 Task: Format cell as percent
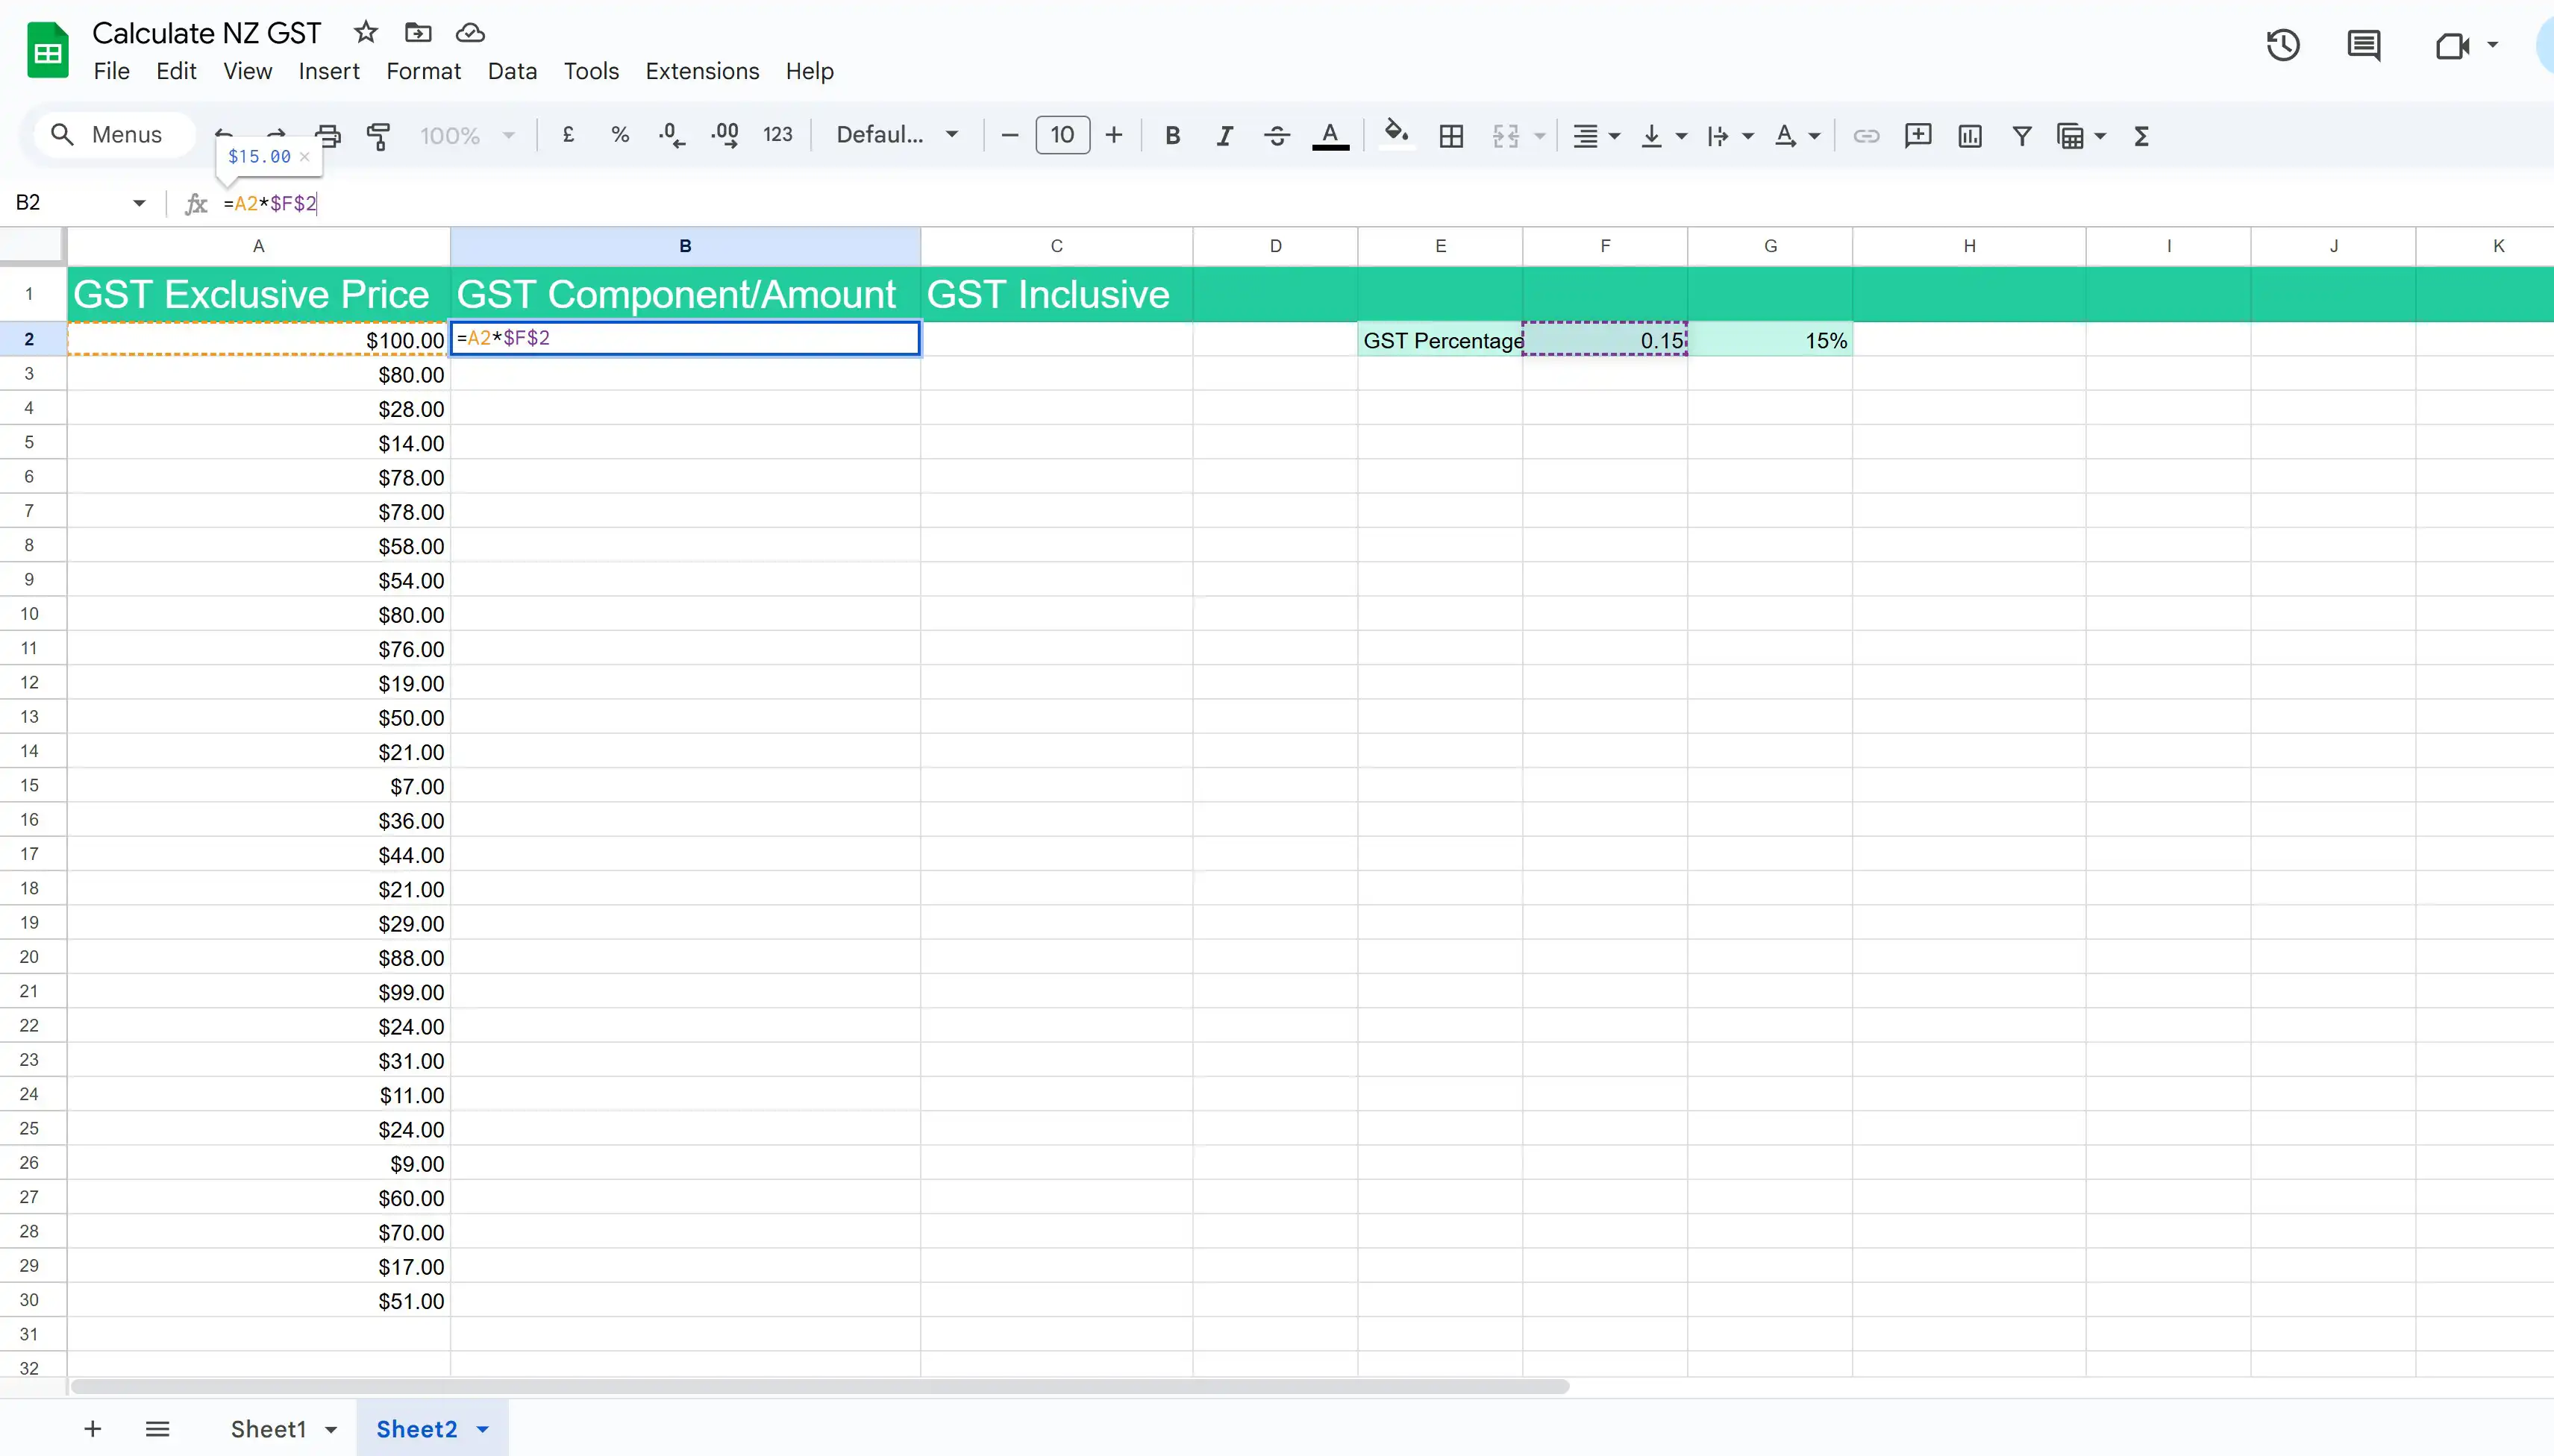620,135
